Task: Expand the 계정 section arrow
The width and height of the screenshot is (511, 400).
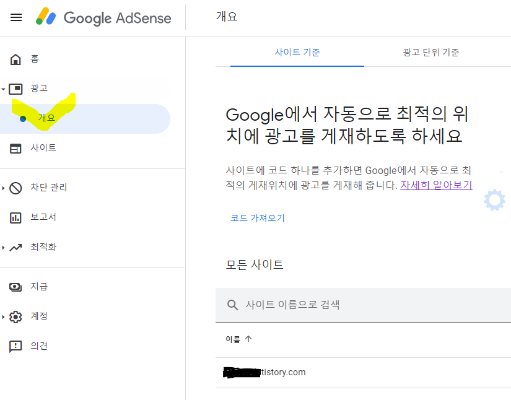Action: click(3, 316)
